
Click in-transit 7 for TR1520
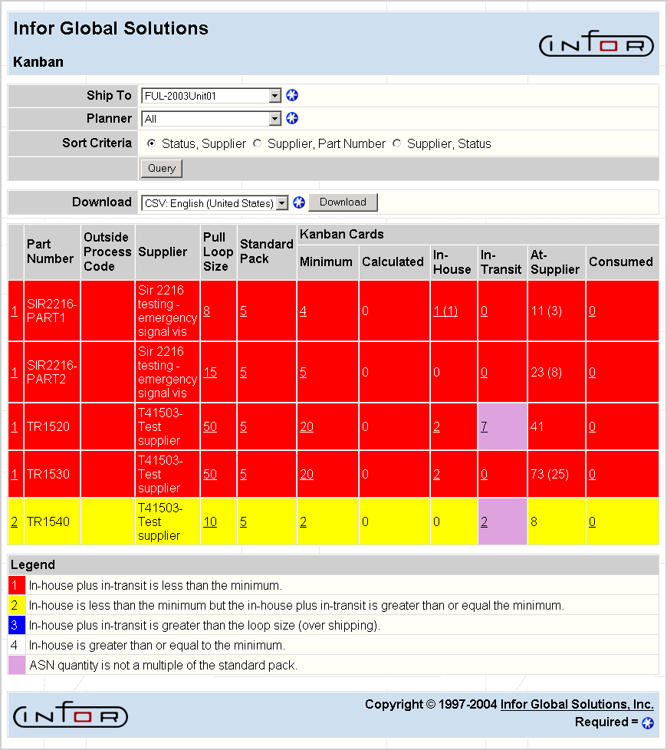(x=484, y=426)
